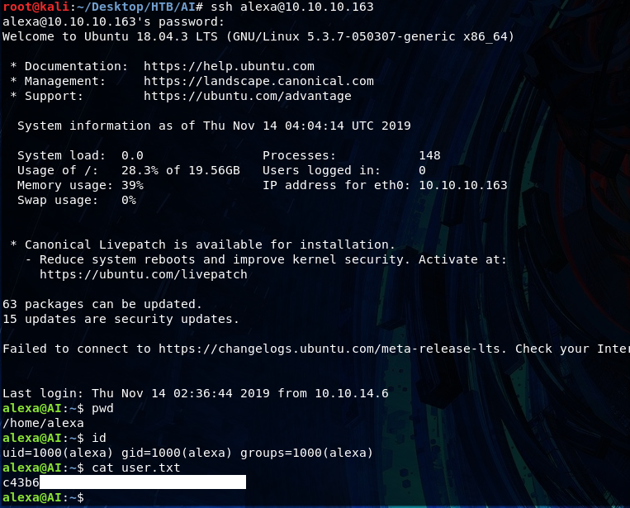The height and width of the screenshot is (508, 630).
Task: Click the Swap usage 0% value
Action: (x=129, y=200)
